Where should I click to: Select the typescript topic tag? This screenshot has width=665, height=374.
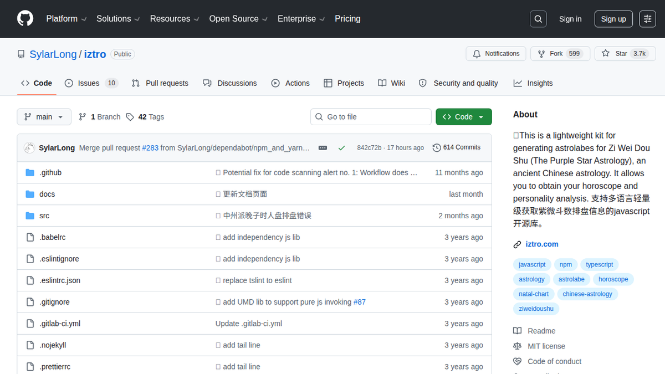[600, 265]
